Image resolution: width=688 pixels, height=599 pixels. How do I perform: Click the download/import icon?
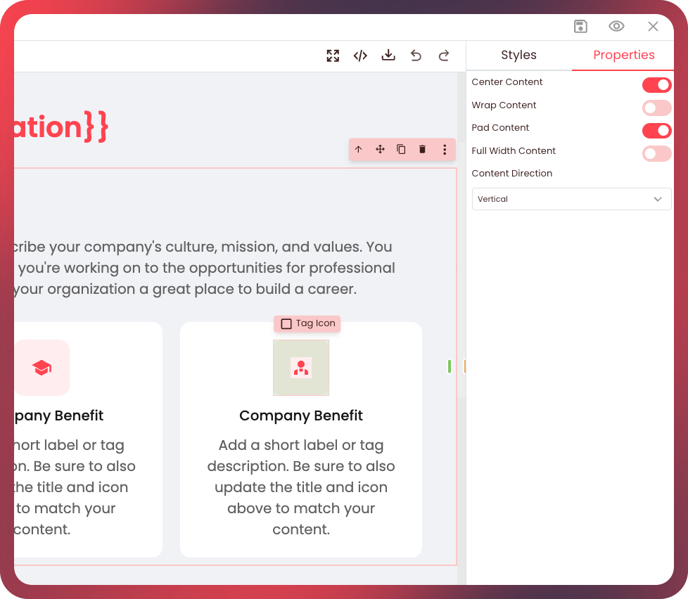(388, 56)
